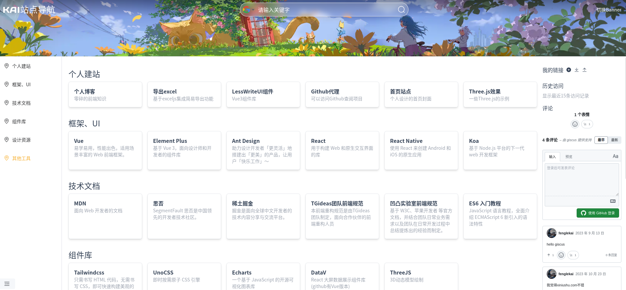This screenshot has width=626, height=290.
Task: Open the 个人博客 card
Action: 105,94
